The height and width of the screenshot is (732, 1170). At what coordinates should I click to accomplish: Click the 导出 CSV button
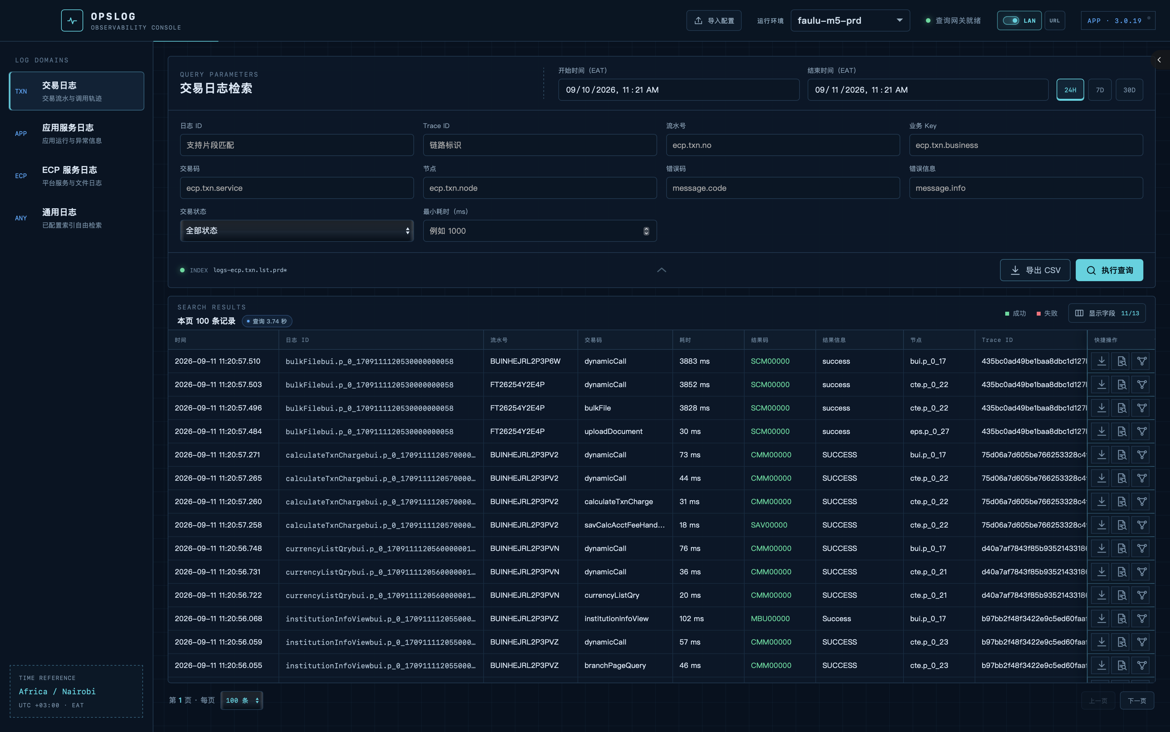coord(1035,270)
